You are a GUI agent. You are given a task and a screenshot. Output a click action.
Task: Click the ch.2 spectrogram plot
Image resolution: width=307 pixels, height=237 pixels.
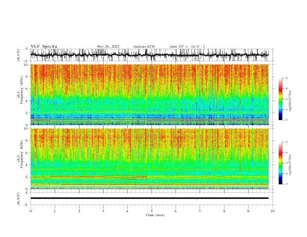pos(150,159)
